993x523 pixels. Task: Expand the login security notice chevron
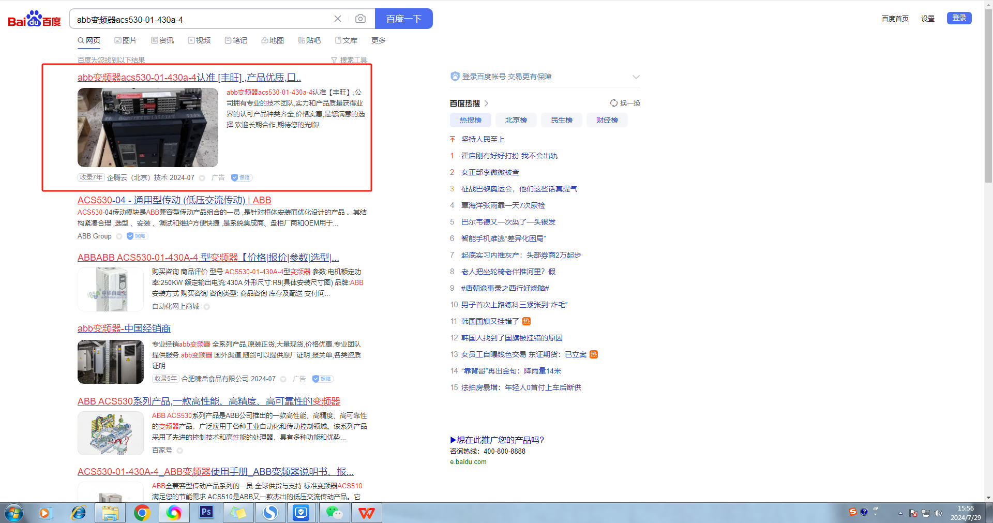pyautogui.click(x=636, y=77)
